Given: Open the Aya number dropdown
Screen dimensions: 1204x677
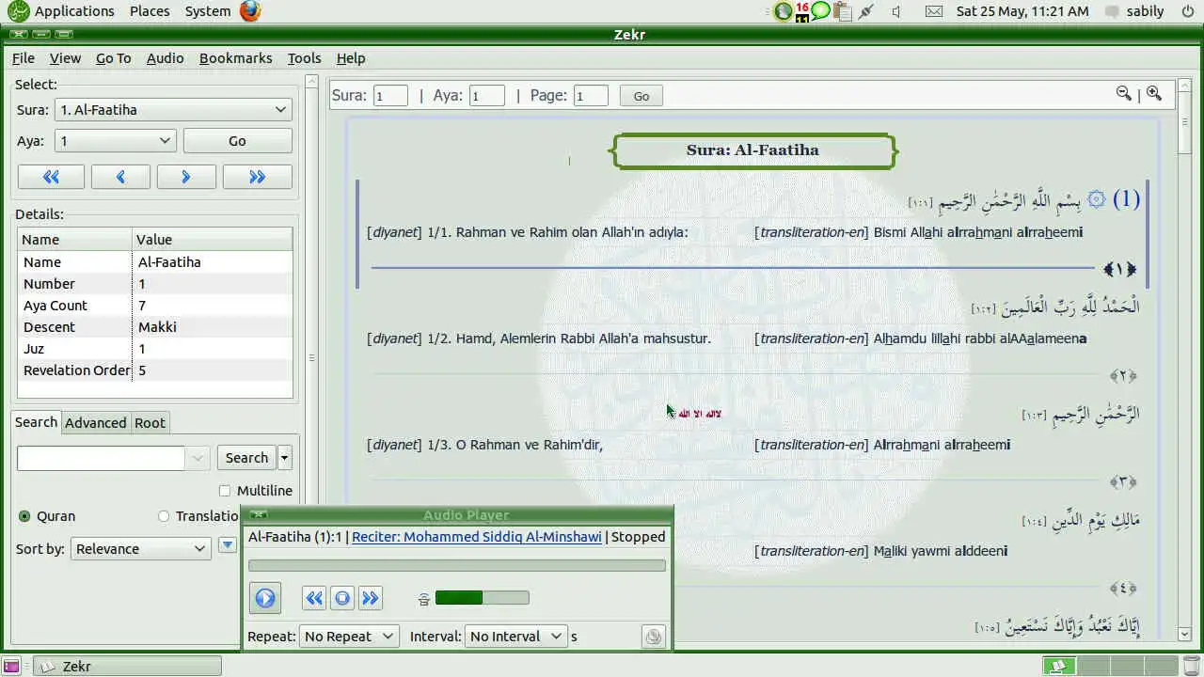Looking at the screenshot, I should click(x=115, y=141).
